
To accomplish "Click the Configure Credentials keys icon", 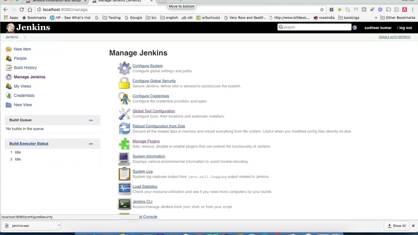I will coord(124,98).
